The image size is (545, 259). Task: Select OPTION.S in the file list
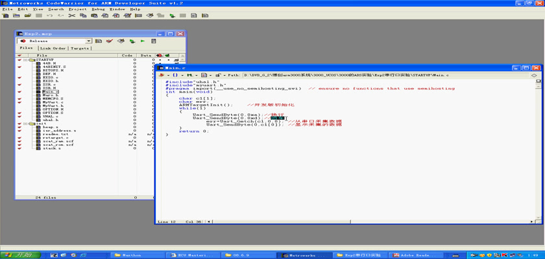[x=53, y=113]
